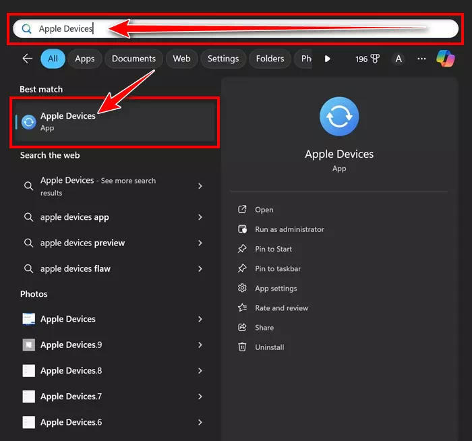Switch to the Folders filter tab
Viewport: 472px width, 441px height.
(x=270, y=59)
